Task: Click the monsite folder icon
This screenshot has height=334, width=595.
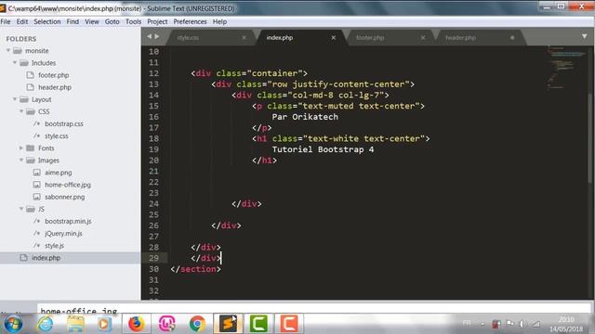Action: pos(18,50)
